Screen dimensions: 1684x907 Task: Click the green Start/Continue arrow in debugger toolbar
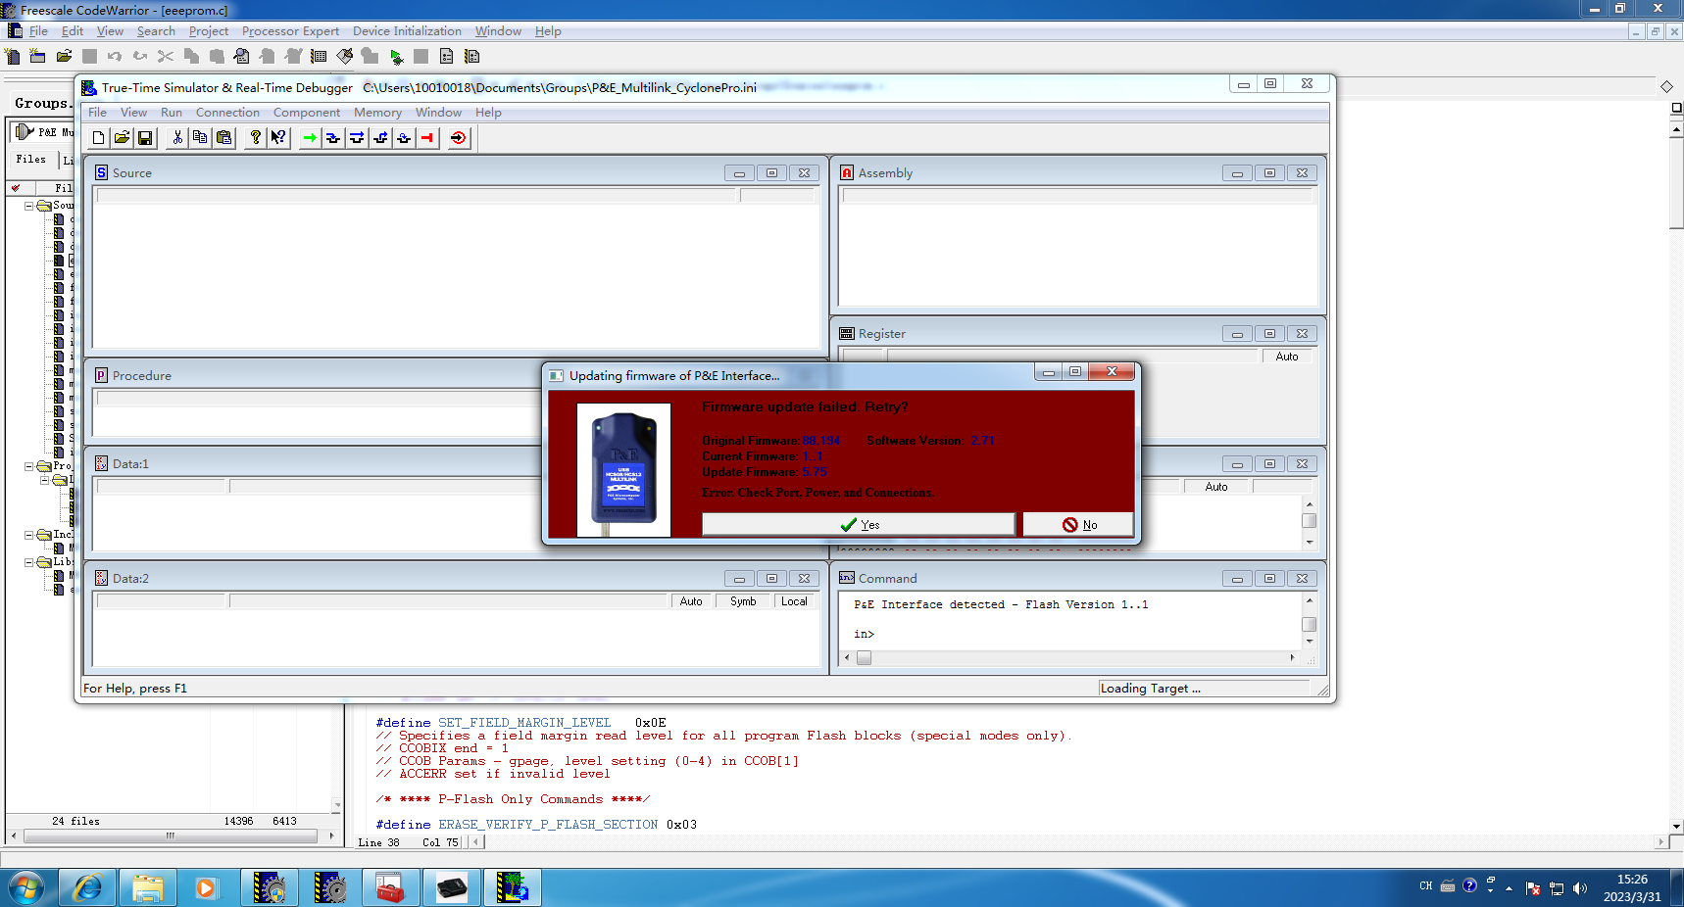pyautogui.click(x=309, y=138)
